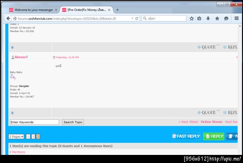This screenshot has width=243, height=163.
Task: Click the post page icon beside the timestamp
Action: click(54, 57)
